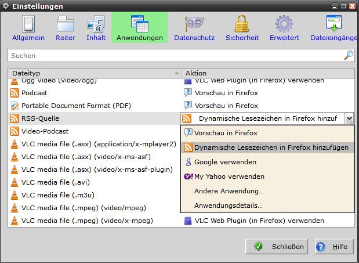Click the VLC cone for the .m3u row
Viewport: 359px width, 263px height.
click(x=14, y=195)
